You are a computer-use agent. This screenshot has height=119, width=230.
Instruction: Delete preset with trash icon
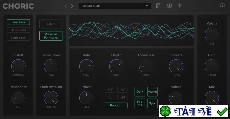pyautogui.click(x=179, y=6)
